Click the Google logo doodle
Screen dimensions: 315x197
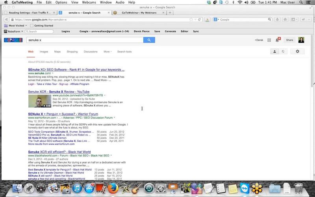point(13,40)
